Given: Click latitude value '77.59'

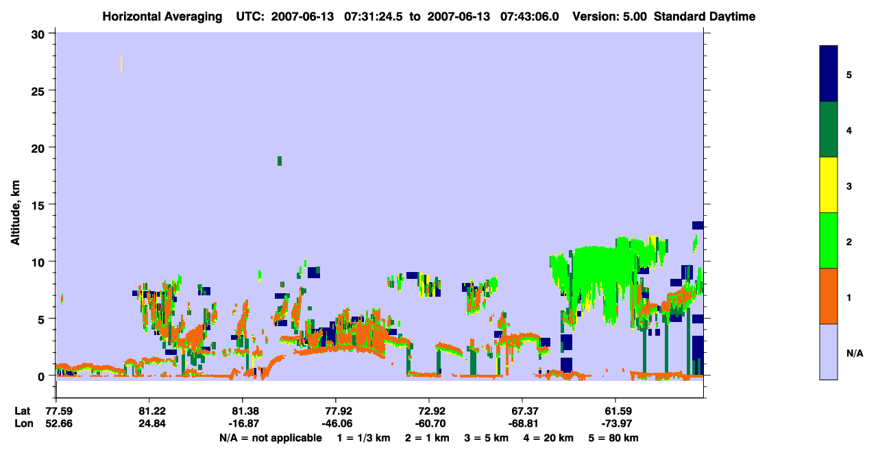Looking at the screenshot, I should 59,411.
